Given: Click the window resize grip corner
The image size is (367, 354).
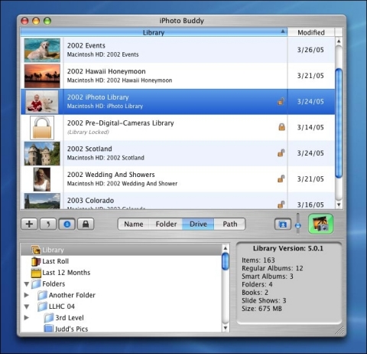Looking at the screenshot, I should coord(339,330).
